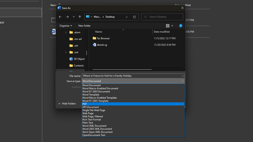The image size is (253, 142).
Task: Refresh the Desktop folder listing
Action: (x=134, y=17)
